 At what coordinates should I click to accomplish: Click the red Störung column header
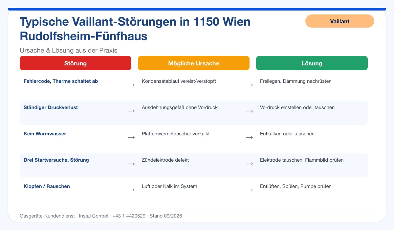[76, 63]
